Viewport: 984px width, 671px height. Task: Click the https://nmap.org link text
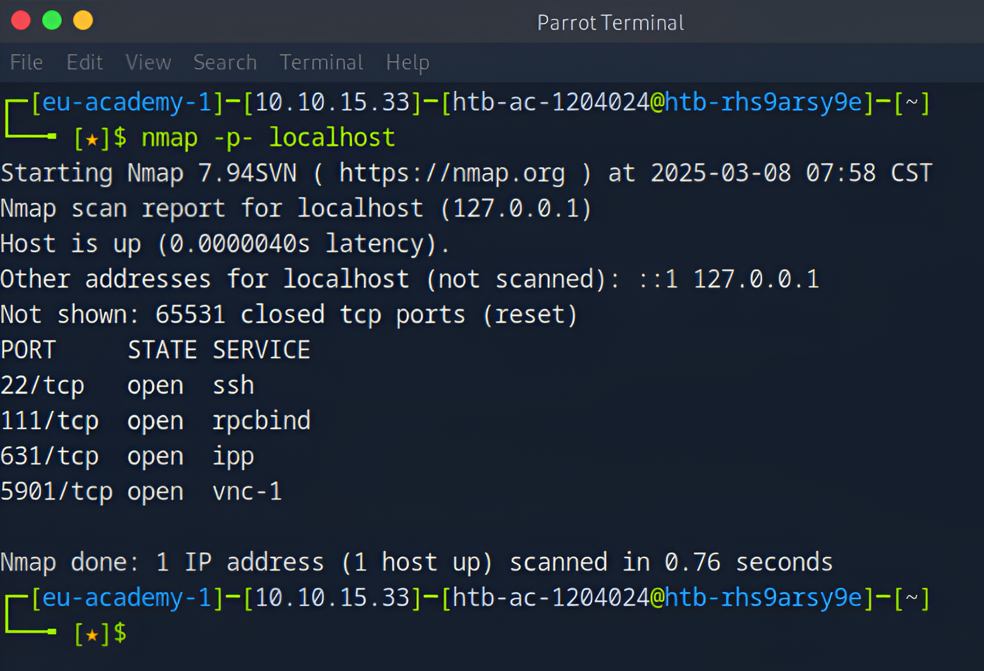pyautogui.click(x=452, y=173)
